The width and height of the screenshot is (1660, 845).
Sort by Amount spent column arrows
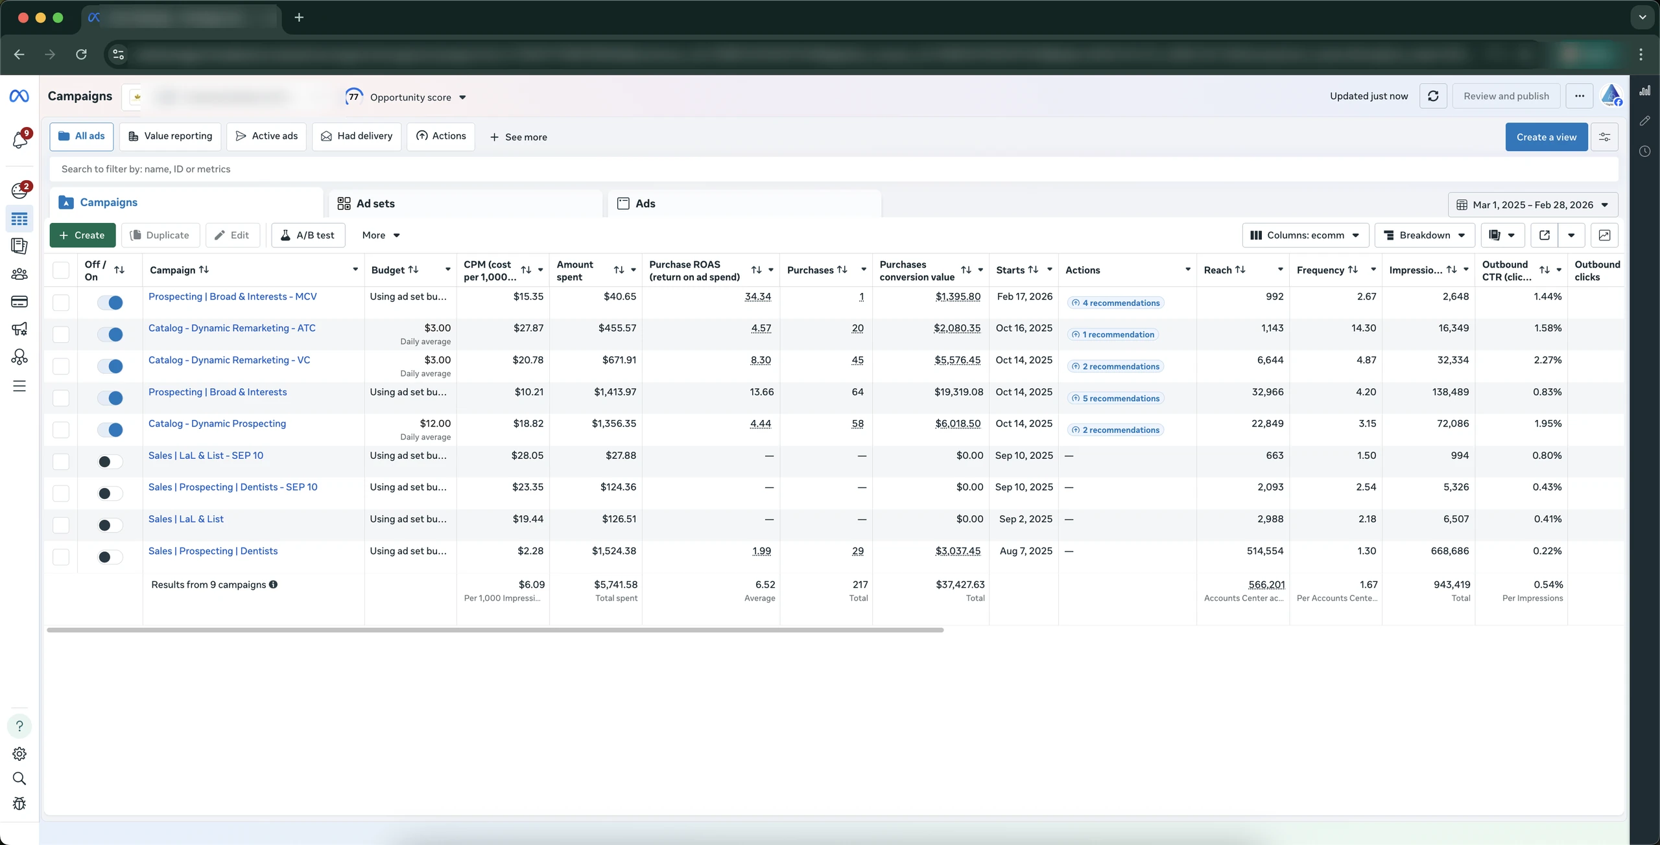(619, 270)
